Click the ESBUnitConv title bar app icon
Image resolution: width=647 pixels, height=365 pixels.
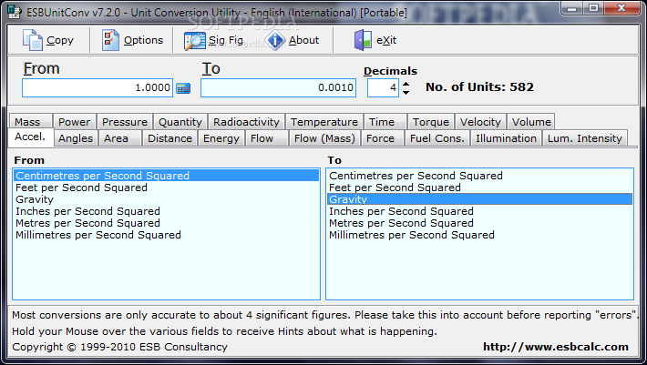tap(15, 12)
